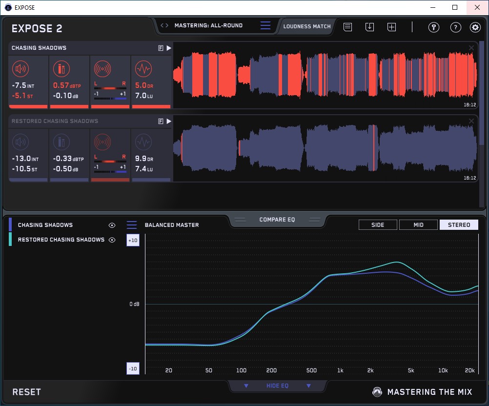489x406 pixels.
Task: Click the export download icon in header
Action: (369, 27)
